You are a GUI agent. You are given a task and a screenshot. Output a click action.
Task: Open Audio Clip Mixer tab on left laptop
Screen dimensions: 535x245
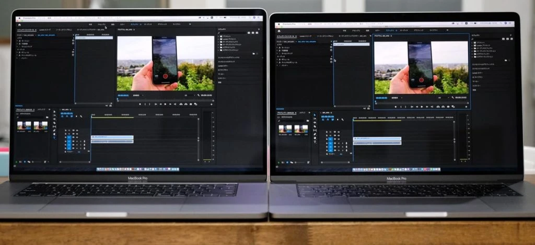click(91, 30)
